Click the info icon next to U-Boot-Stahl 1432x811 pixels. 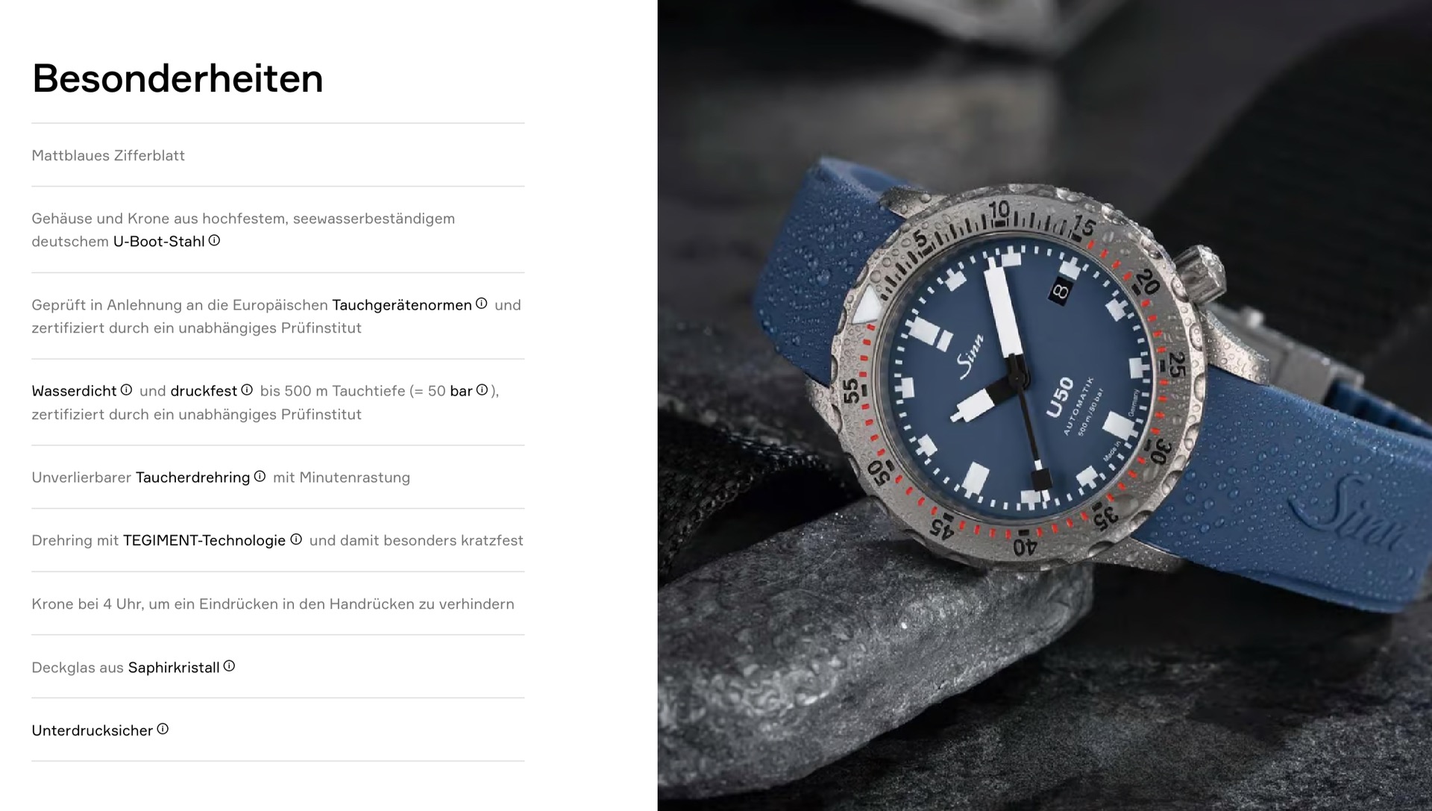point(214,240)
